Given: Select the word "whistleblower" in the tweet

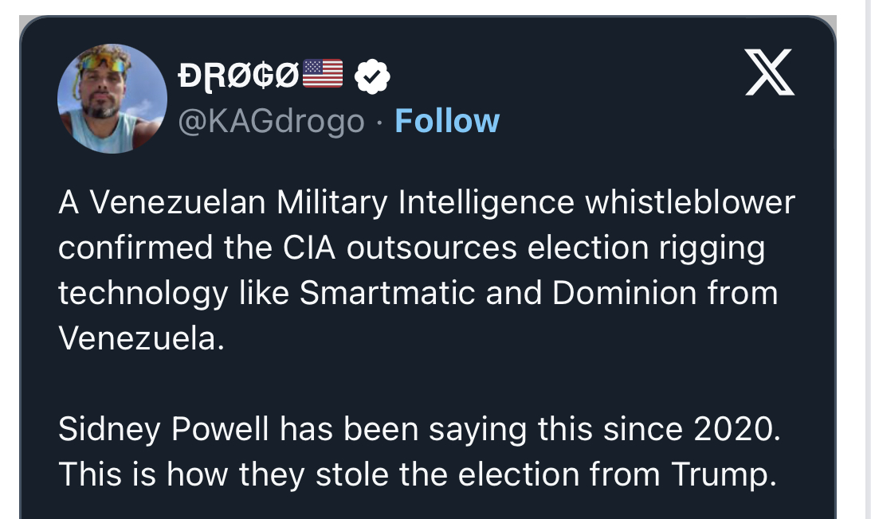Looking at the screenshot, I should point(690,203).
